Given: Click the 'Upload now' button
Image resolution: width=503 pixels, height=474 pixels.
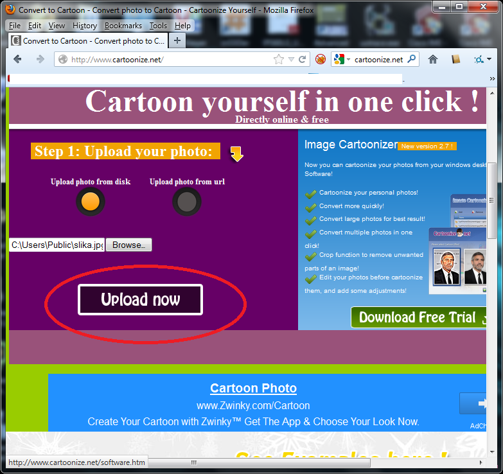Looking at the screenshot, I should click(140, 300).
